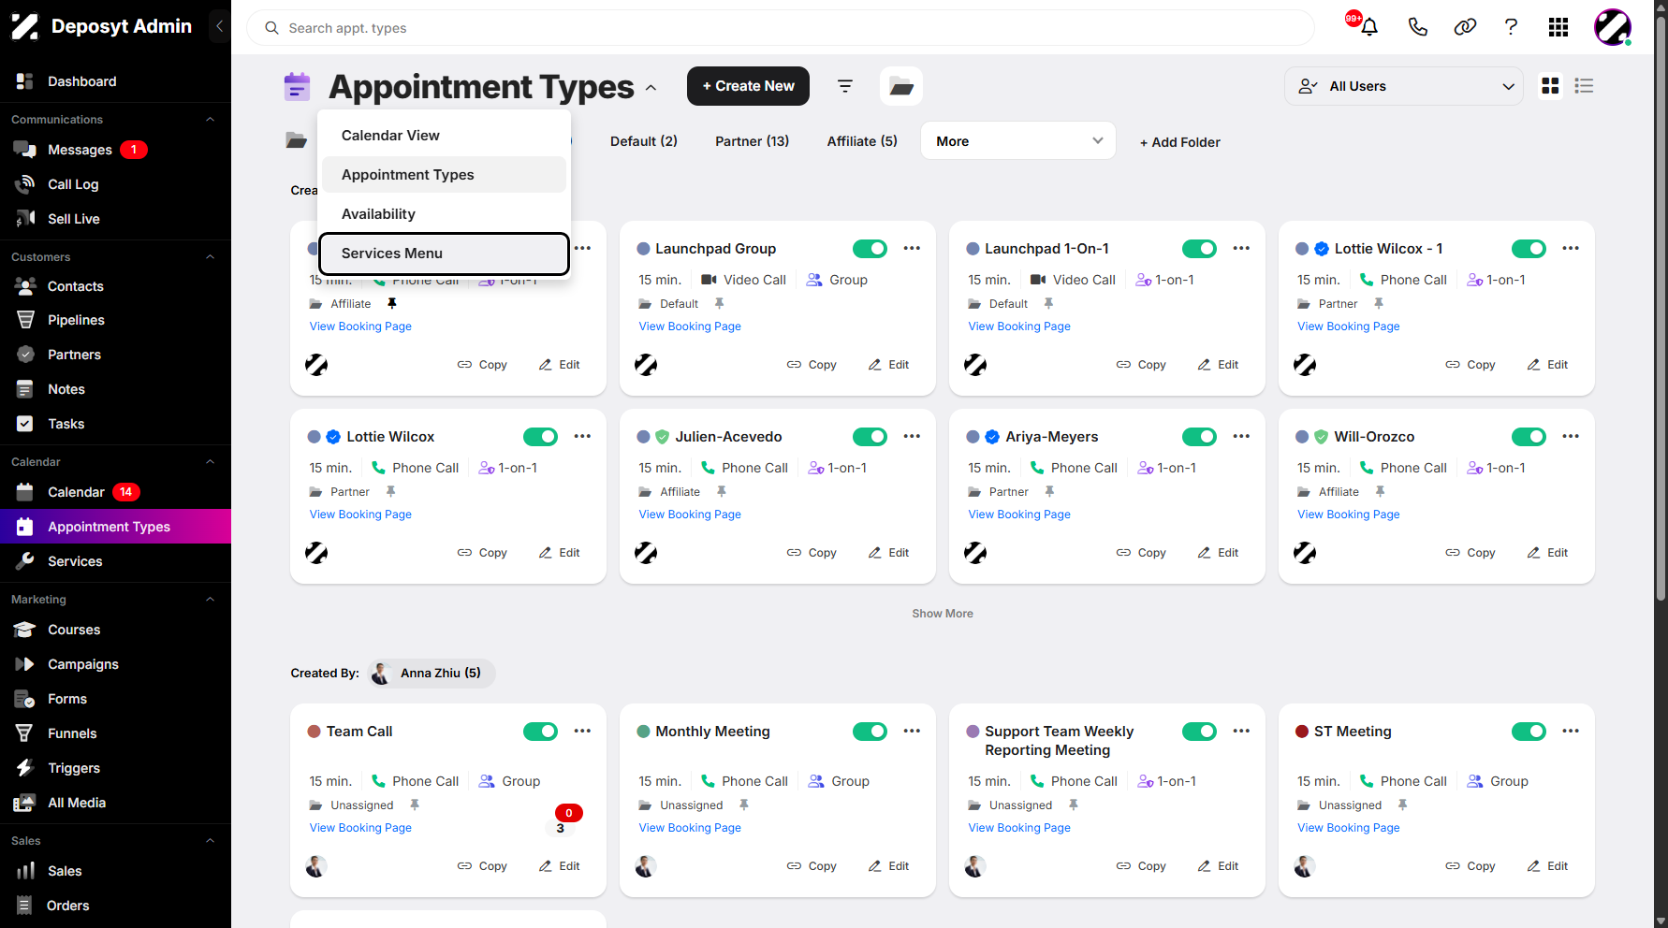Open the More folders dropdown
The height and width of the screenshot is (928, 1668).
coord(1018,141)
